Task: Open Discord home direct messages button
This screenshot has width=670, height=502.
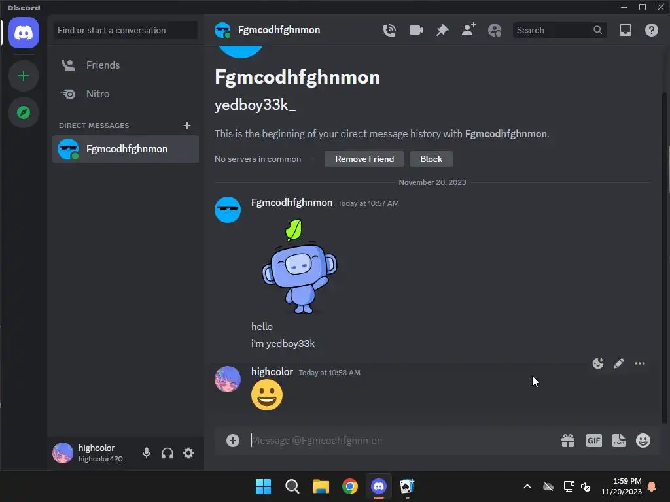Action: (x=24, y=33)
